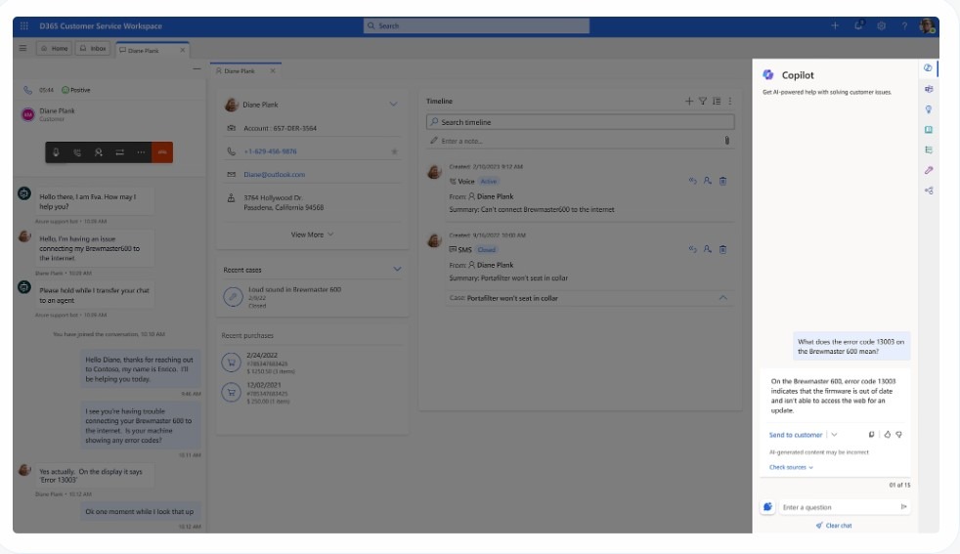Toggle the hamburger site map menu
This screenshot has width=960, height=554.
click(x=22, y=48)
